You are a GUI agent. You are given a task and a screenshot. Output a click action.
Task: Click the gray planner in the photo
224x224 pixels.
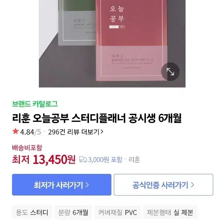tap(77, 23)
